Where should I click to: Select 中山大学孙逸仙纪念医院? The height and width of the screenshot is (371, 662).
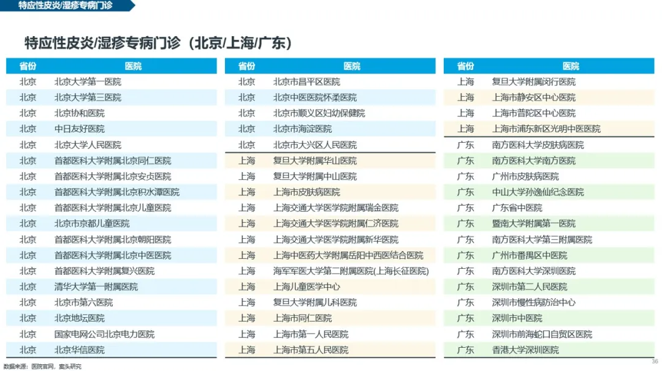(x=538, y=192)
